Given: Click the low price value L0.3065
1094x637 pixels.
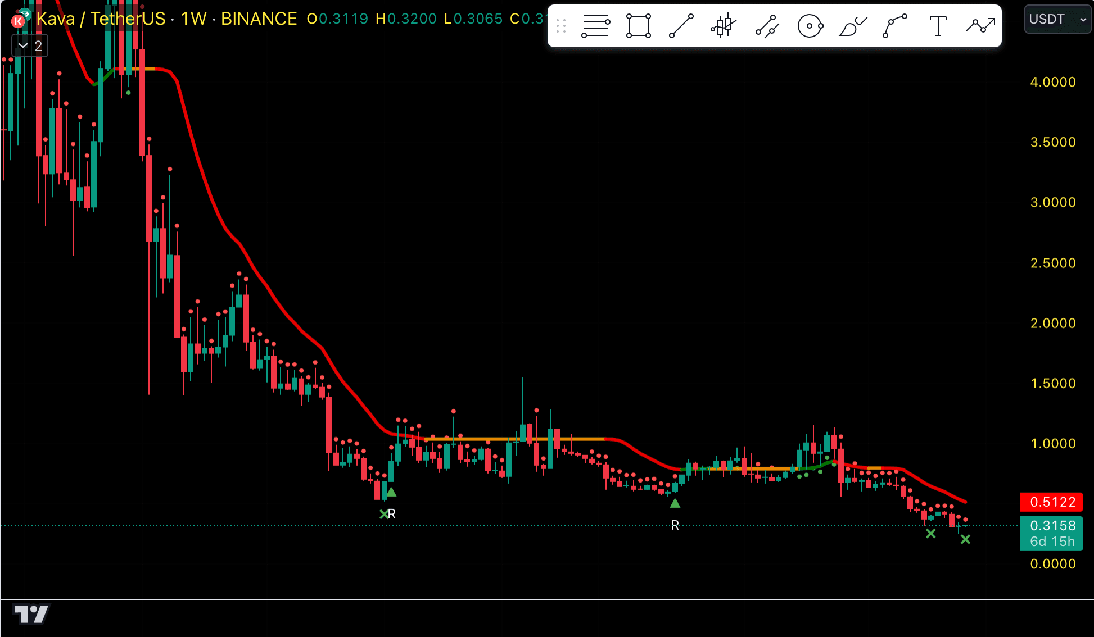Looking at the screenshot, I should click(x=473, y=19).
